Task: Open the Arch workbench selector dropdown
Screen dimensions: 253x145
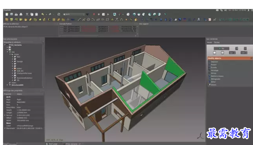Action: click(x=74, y=14)
